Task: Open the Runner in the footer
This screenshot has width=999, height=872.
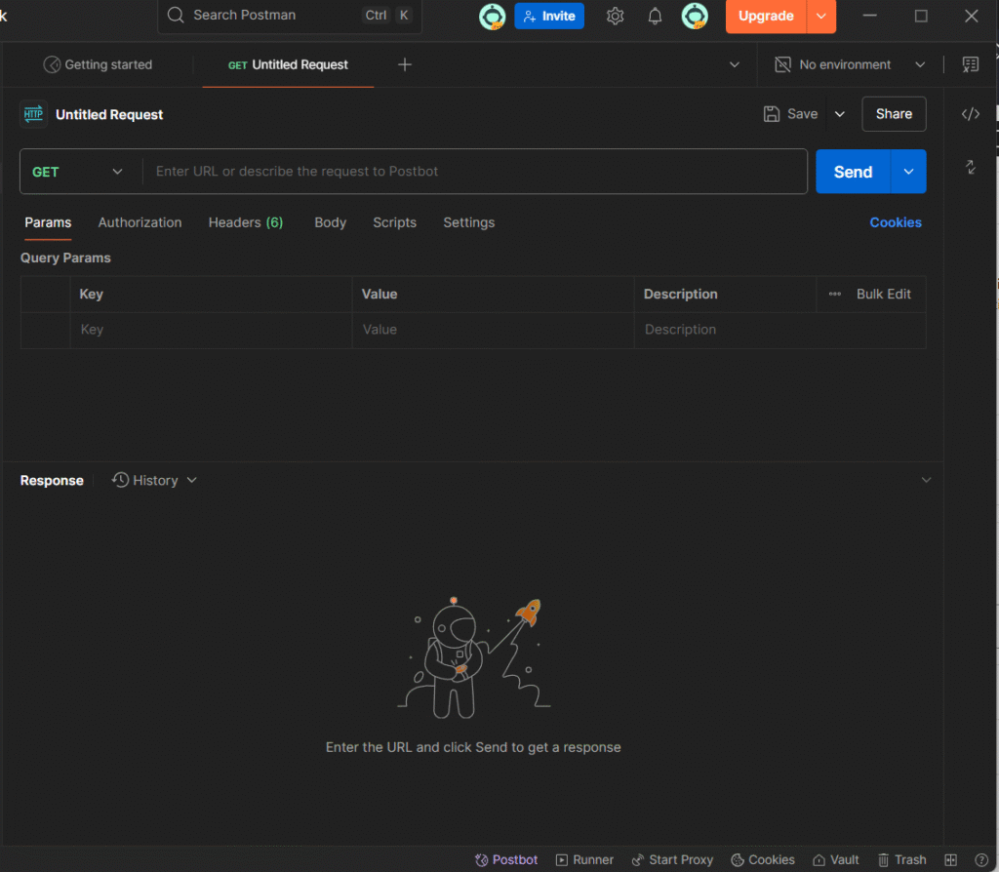Action: point(584,859)
